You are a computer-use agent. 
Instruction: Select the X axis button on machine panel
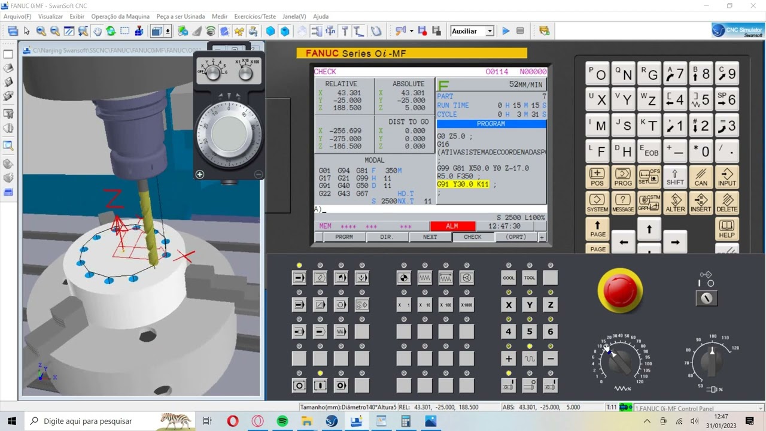(509, 305)
